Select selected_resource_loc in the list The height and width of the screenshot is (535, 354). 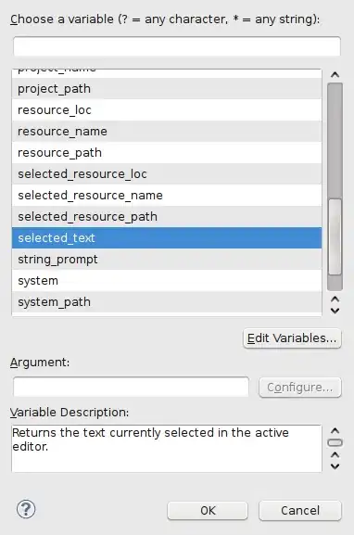point(167,174)
